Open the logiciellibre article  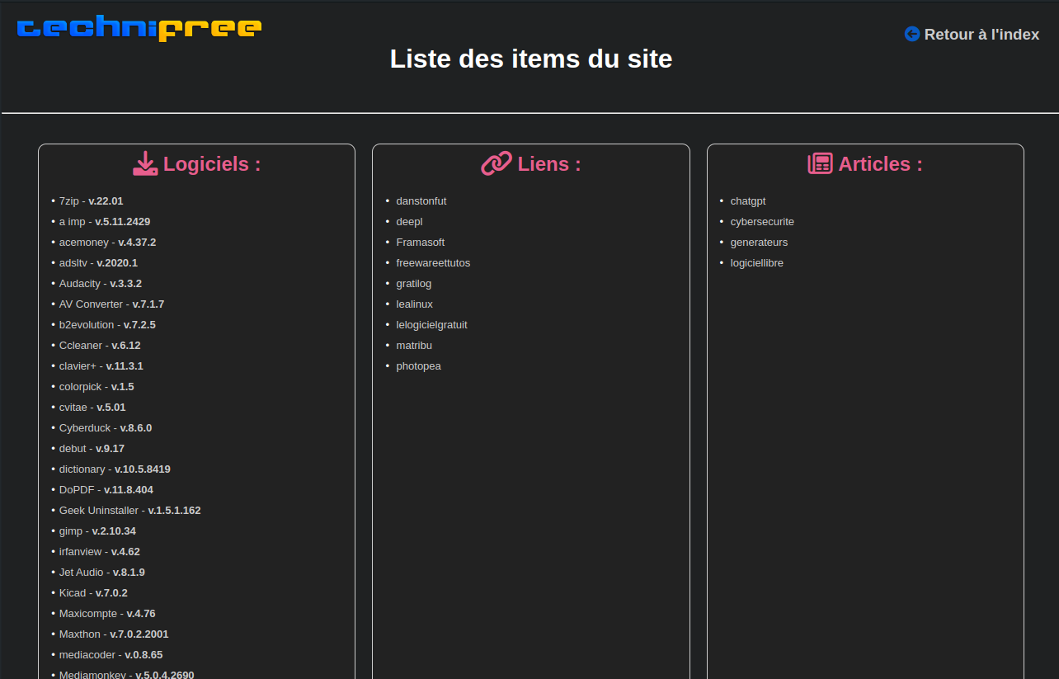coord(756,263)
